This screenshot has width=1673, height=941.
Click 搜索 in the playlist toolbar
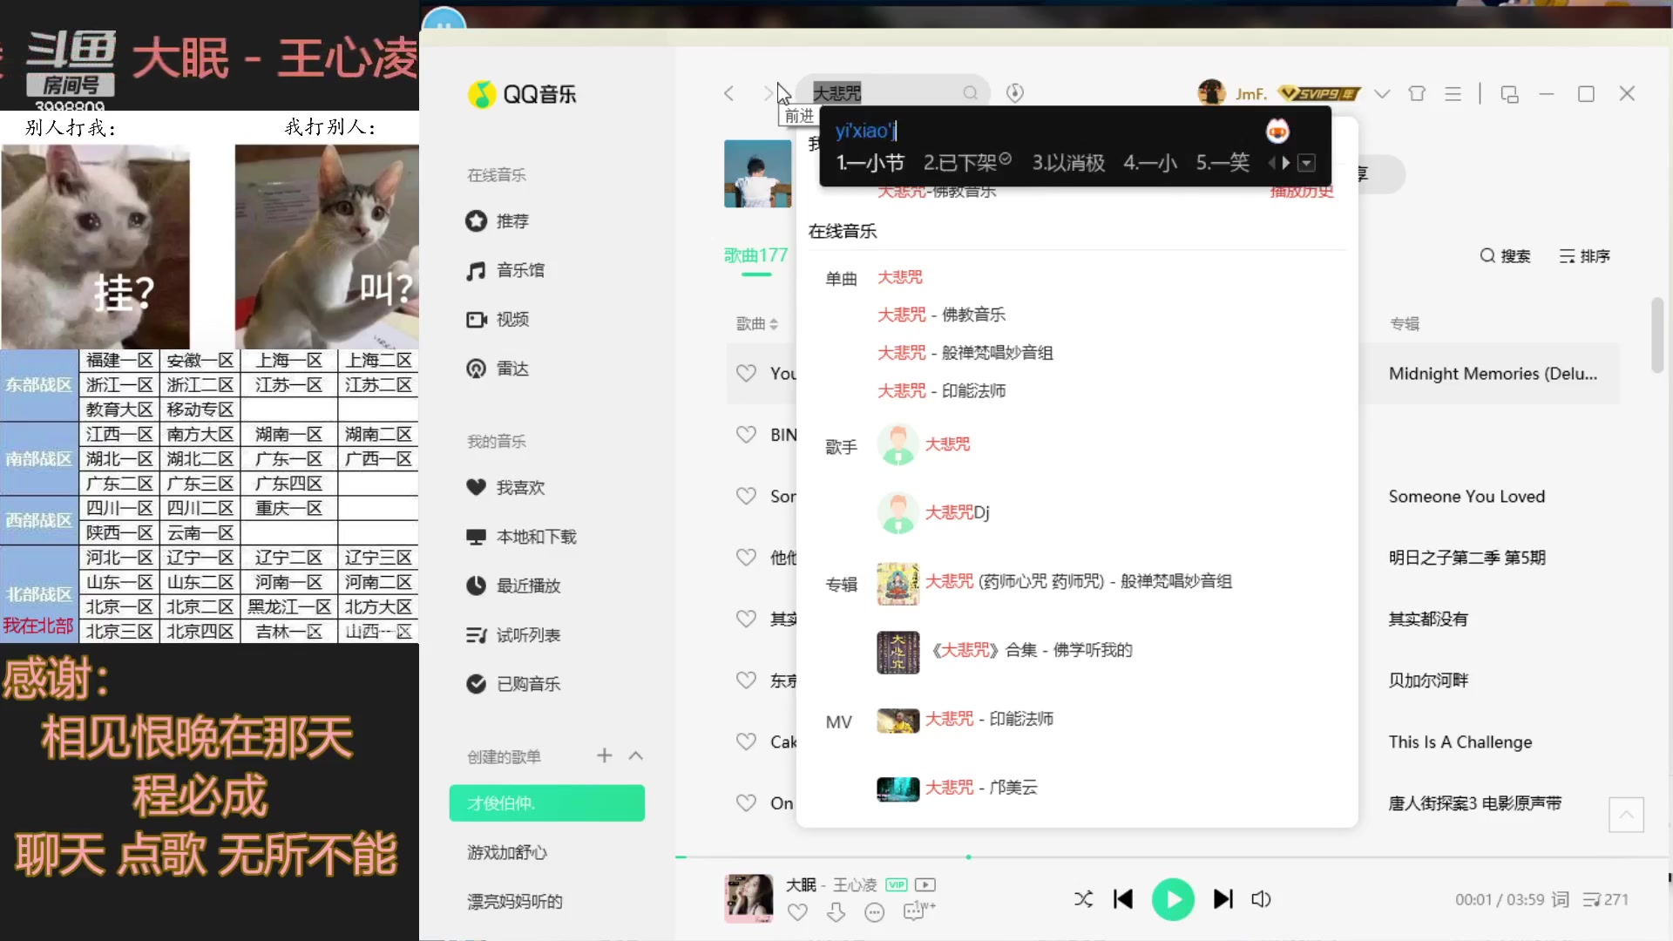[x=1506, y=256]
